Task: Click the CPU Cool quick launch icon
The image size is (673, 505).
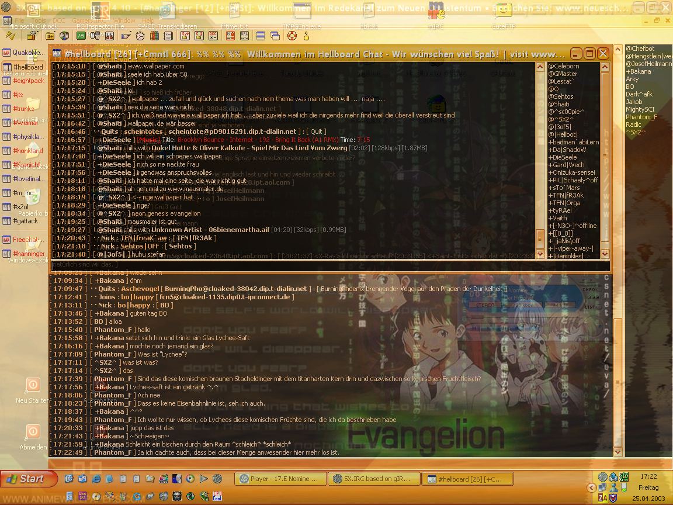Action: click(x=217, y=496)
